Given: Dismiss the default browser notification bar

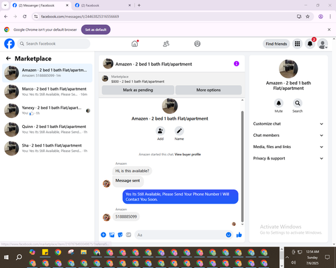Looking at the screenshot, I should click(x=329, y=29).
